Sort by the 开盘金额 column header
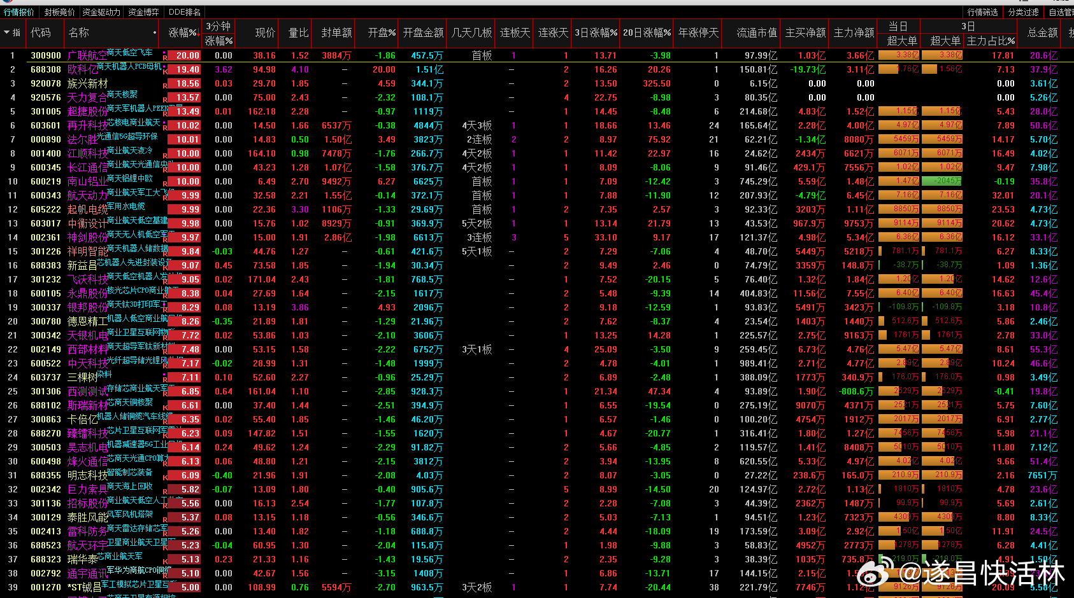 [423, 32]
